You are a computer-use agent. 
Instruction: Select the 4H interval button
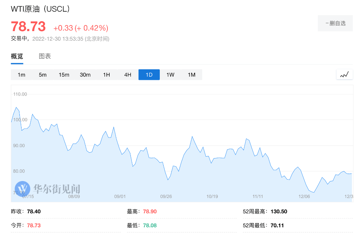127,75
